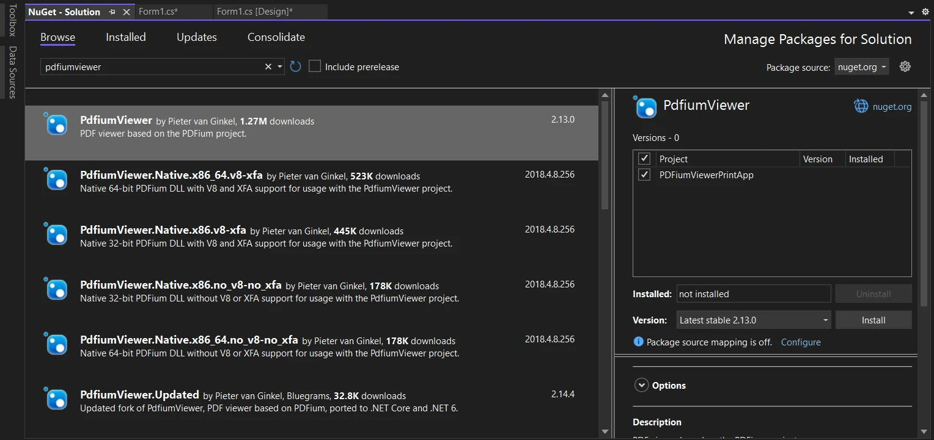Click the nuget.org globe icon
The width and height of the screenshot is (934, 440).
(861, 106)
